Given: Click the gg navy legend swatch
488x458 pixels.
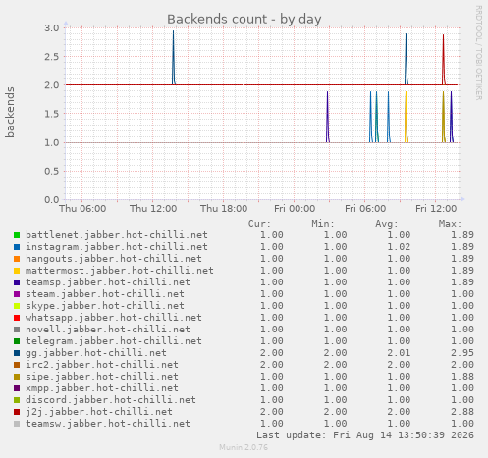Looking at the screenshot, I should (17, 353).
